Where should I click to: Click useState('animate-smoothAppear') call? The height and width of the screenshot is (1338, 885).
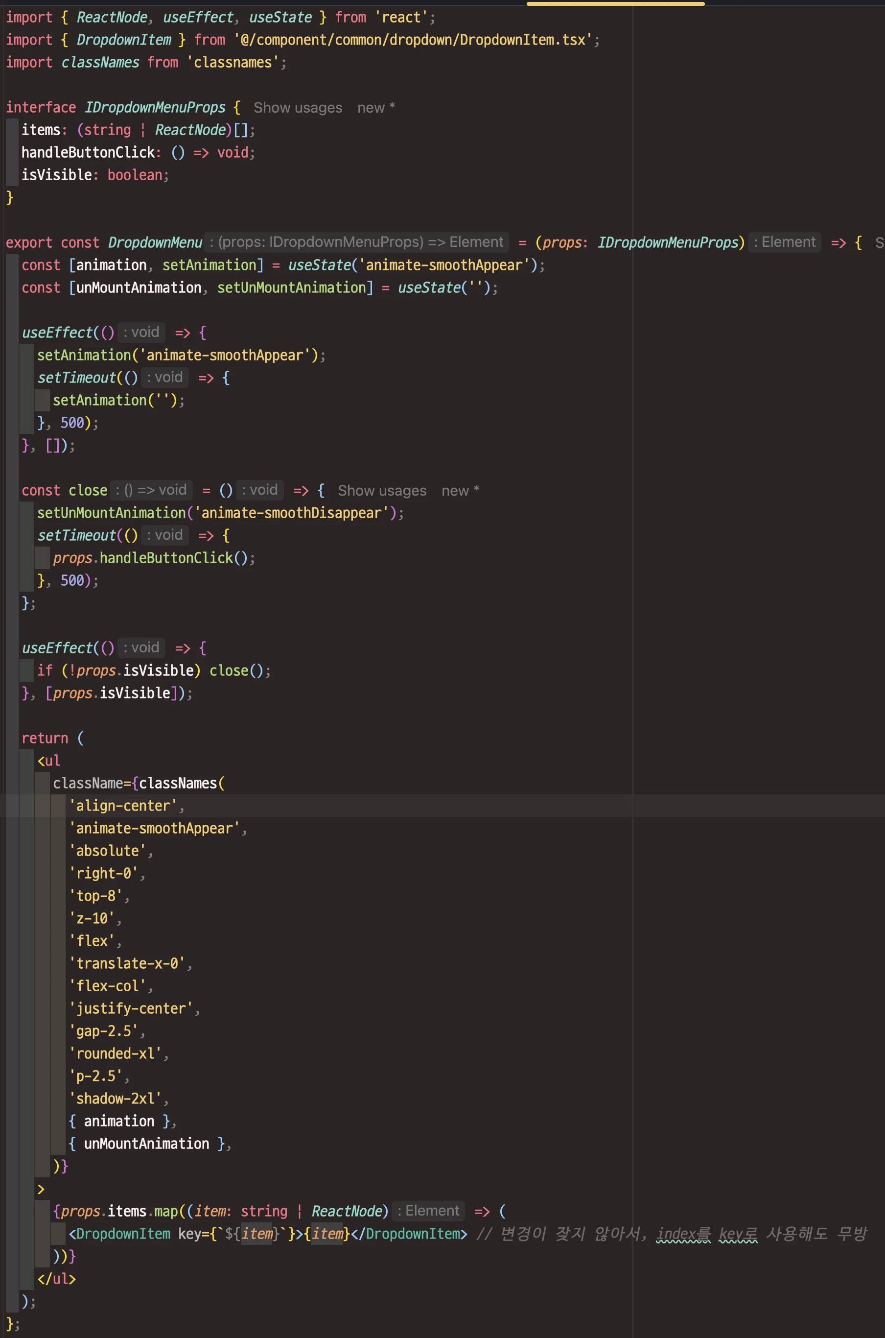coord(413,265)
